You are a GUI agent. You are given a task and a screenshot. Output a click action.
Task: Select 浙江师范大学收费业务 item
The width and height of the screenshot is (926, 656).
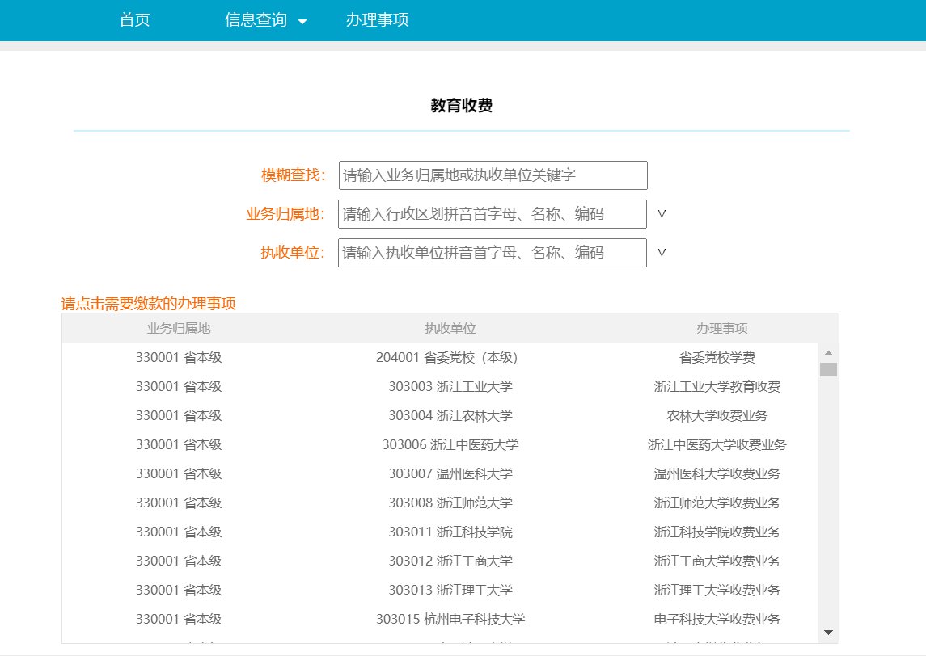click(717, 503)
